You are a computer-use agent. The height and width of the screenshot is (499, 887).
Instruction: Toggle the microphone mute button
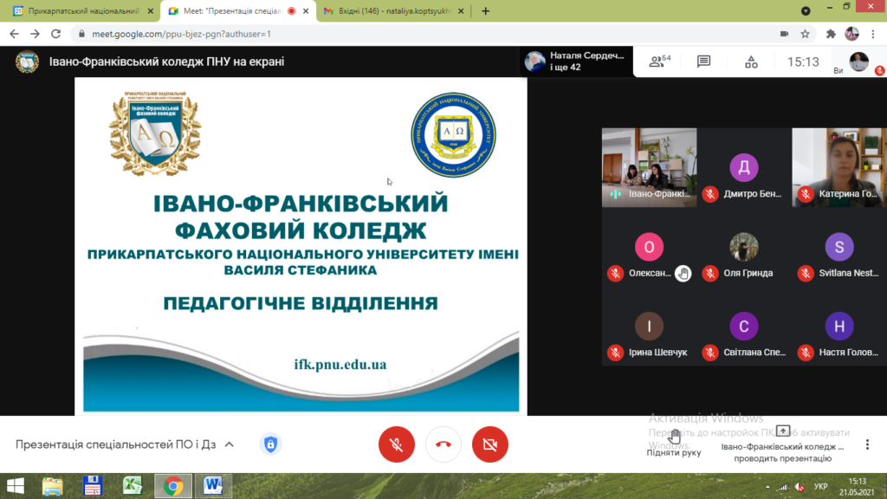[x=397, y=444]
